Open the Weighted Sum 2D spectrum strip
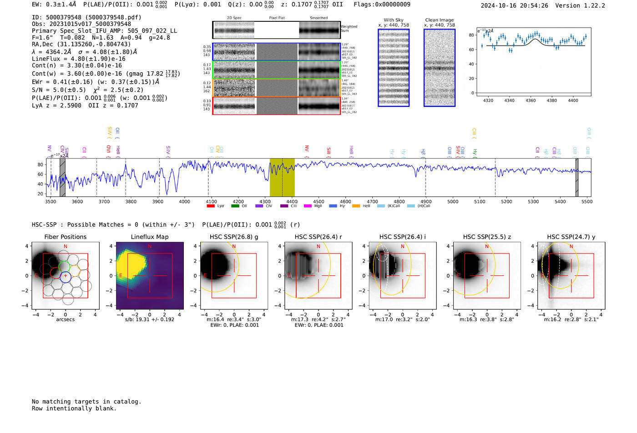The width and height of the screenshot is (637, 433). click(x=276, y=30)
